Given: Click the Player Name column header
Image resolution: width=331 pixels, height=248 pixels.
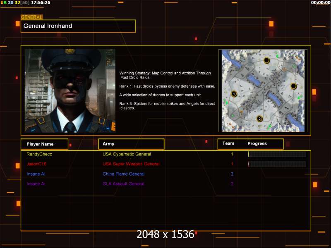Looking at the screenshot, I should point(45,144).
